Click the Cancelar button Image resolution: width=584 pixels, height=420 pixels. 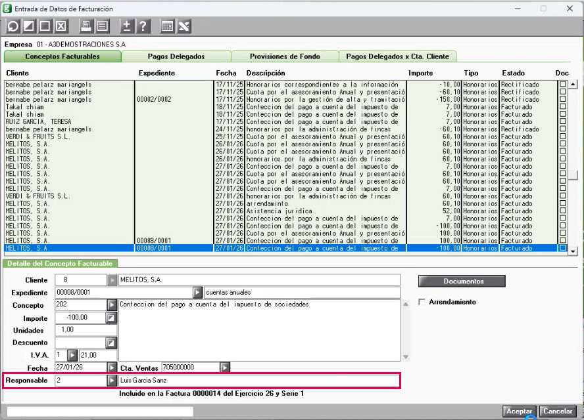point(558,411)
